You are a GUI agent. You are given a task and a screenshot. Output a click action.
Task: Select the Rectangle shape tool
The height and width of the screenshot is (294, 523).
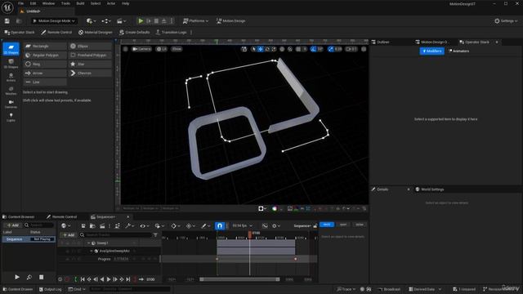click(45, 46)
